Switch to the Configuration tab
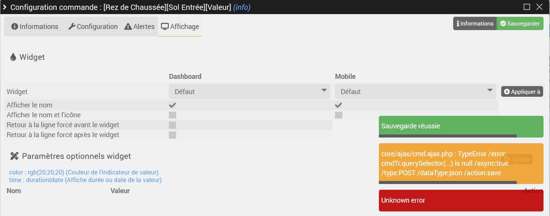This screenshot has height=216, width=550. pyautogui.click(x=93, y=27)
